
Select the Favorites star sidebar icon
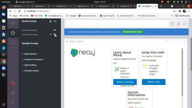click(x=13, y=33)
